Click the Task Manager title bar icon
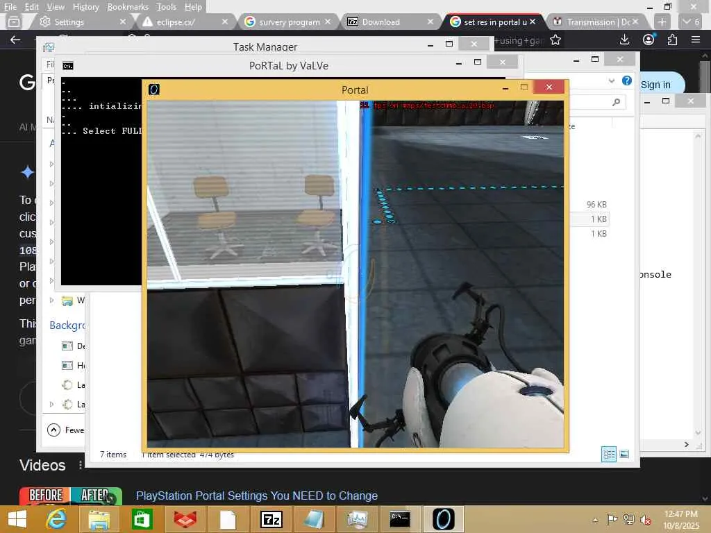 (x=49, y=47)
